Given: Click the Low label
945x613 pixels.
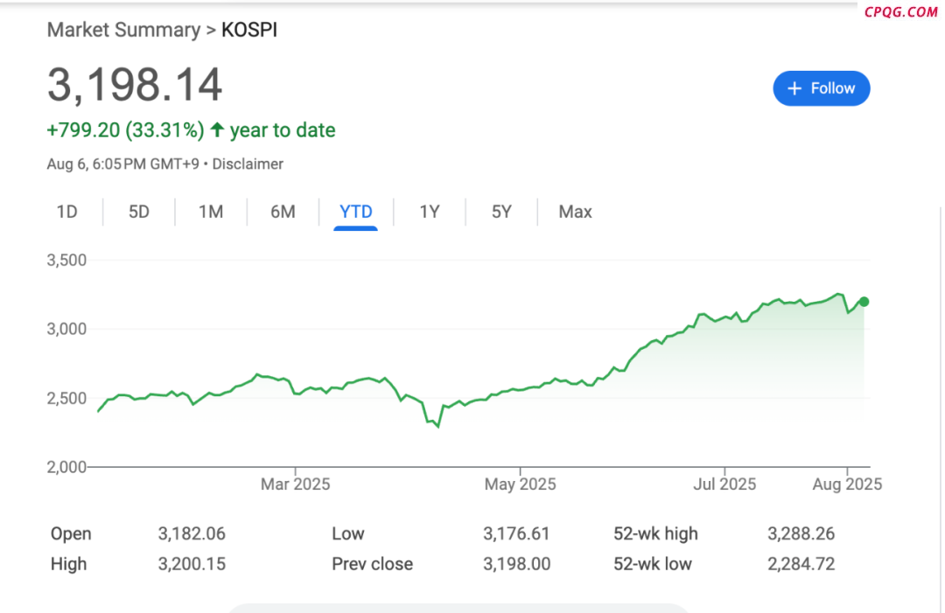Looking at the screenshot, I should (347, 533).
